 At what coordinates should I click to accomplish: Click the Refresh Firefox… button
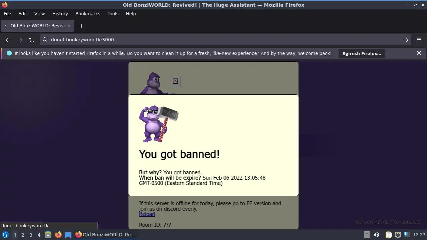point(362,53)
